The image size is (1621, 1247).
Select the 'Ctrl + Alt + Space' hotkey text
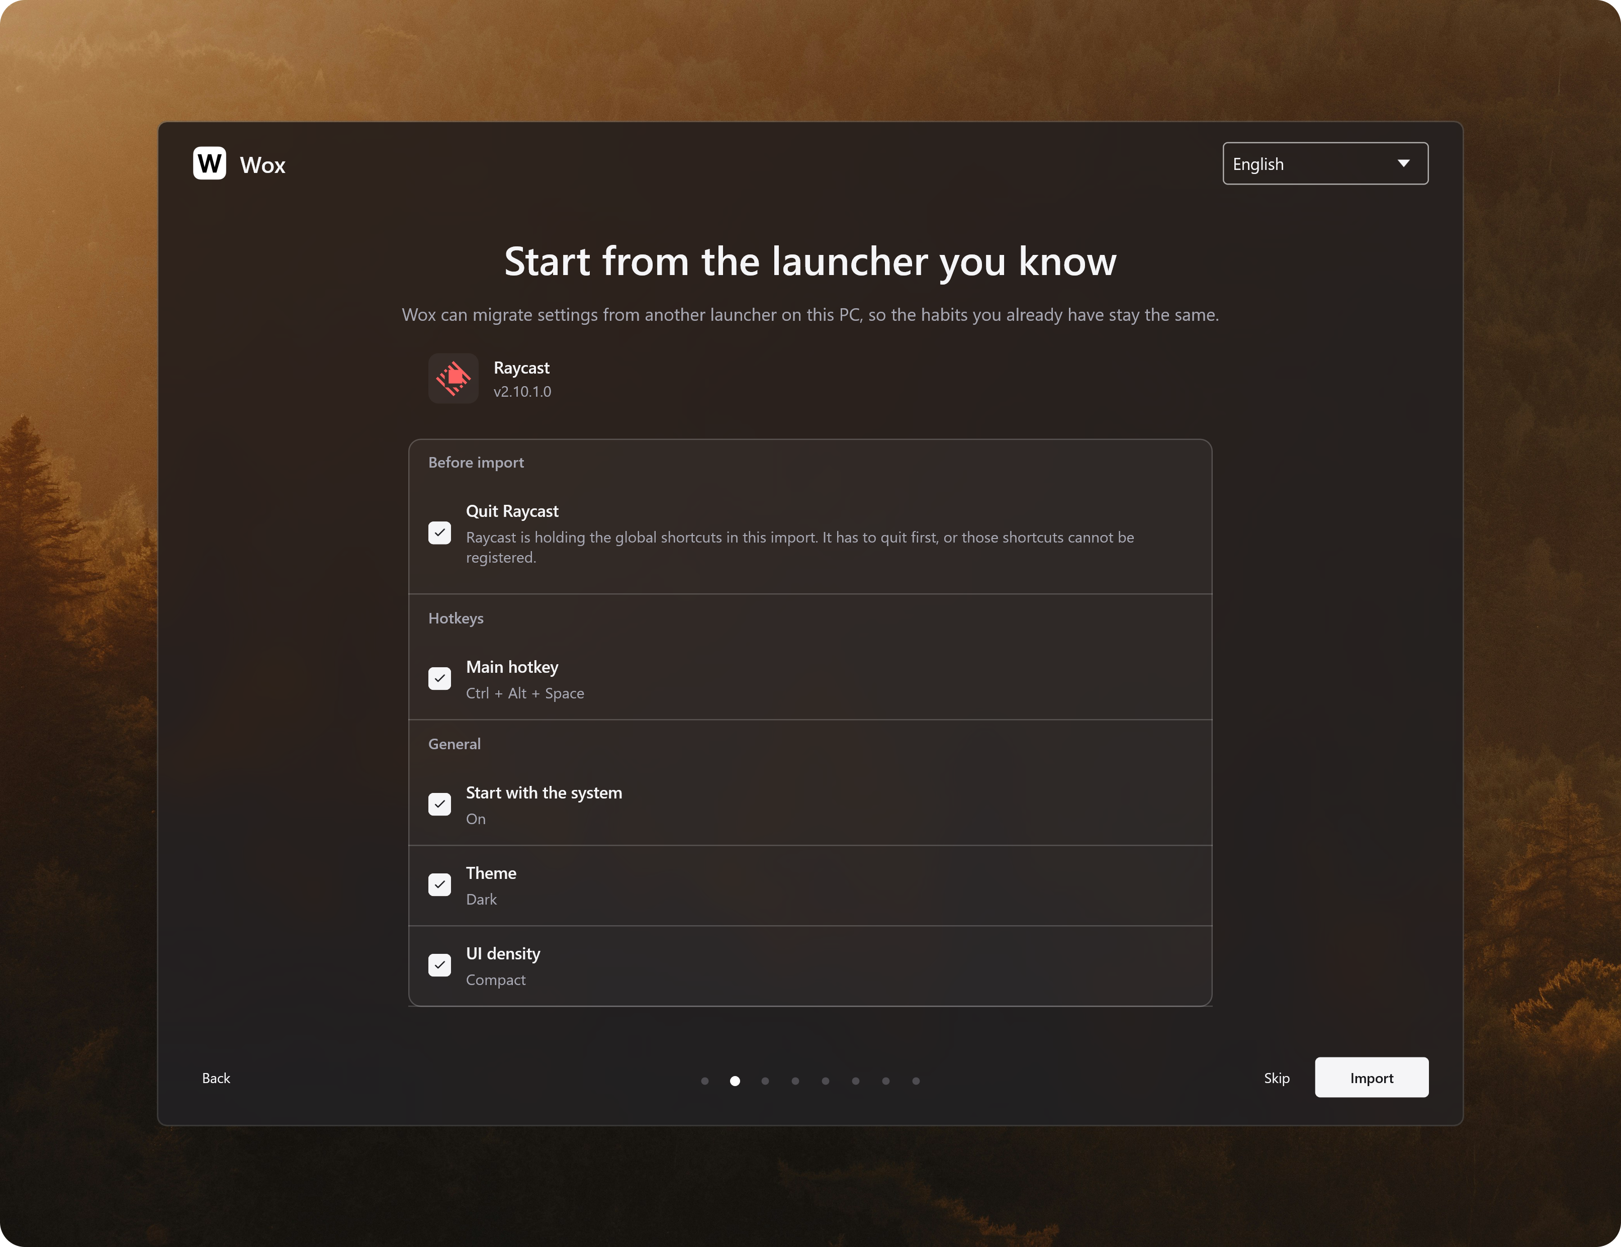(x=525, y=693)
